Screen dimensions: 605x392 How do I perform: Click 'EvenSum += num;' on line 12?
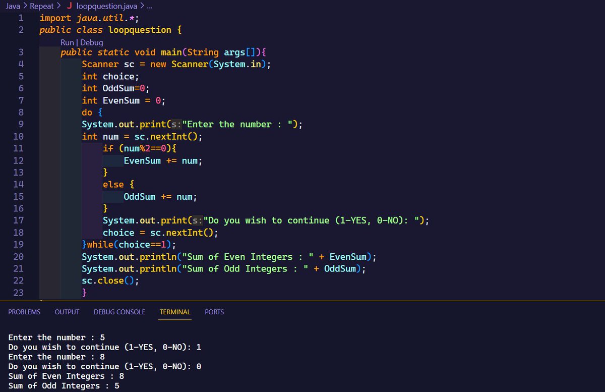163,160
